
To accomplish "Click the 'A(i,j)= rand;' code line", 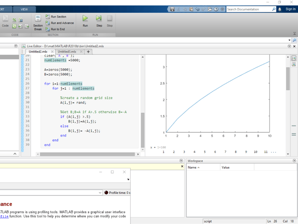I will 73,102.
